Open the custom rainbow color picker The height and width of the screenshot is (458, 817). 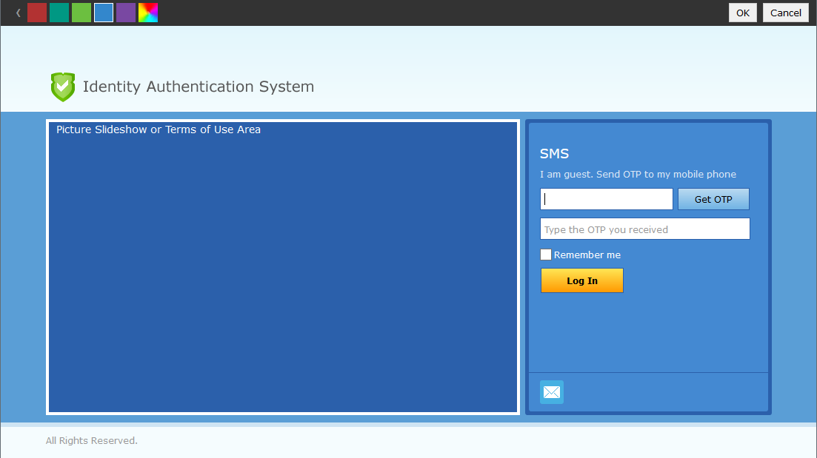coord(148,13)
